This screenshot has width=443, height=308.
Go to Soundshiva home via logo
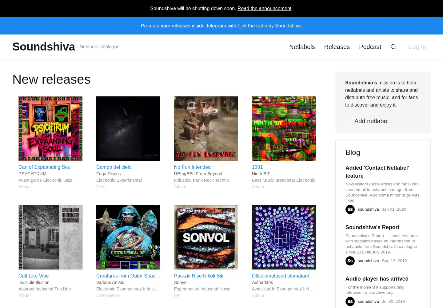pos(44,47)
